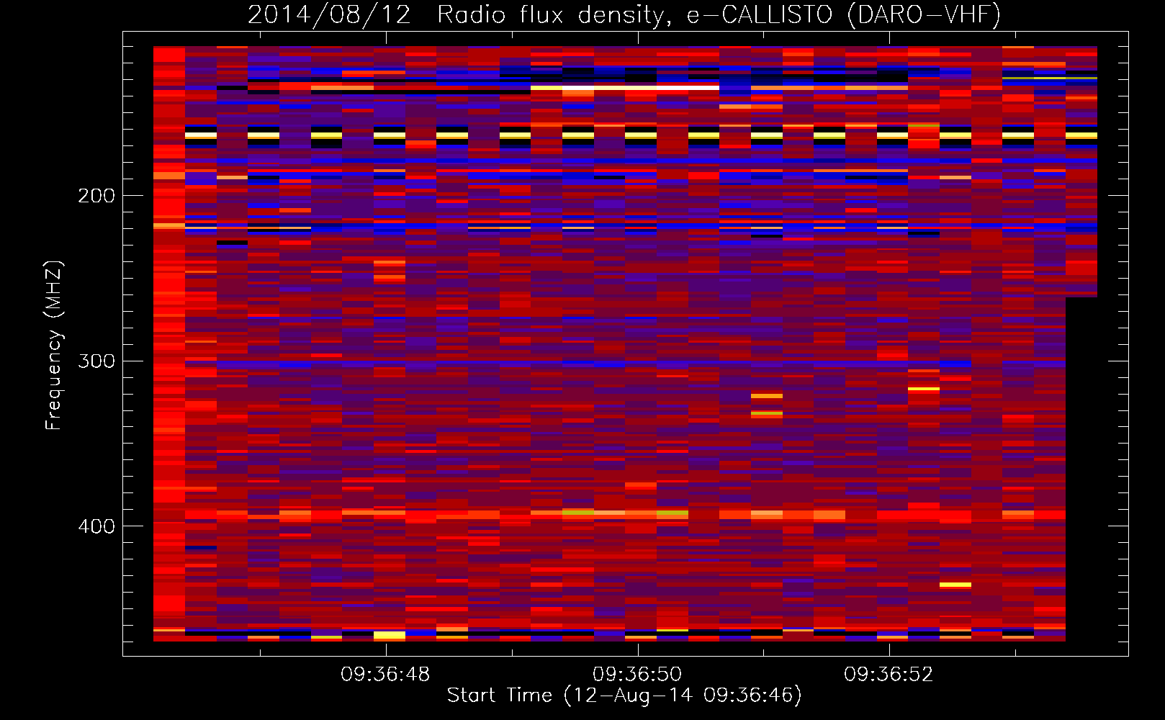Click the 'Frequency (MHZ)' axis label
1165x720 pixels.
pos(54,345)
